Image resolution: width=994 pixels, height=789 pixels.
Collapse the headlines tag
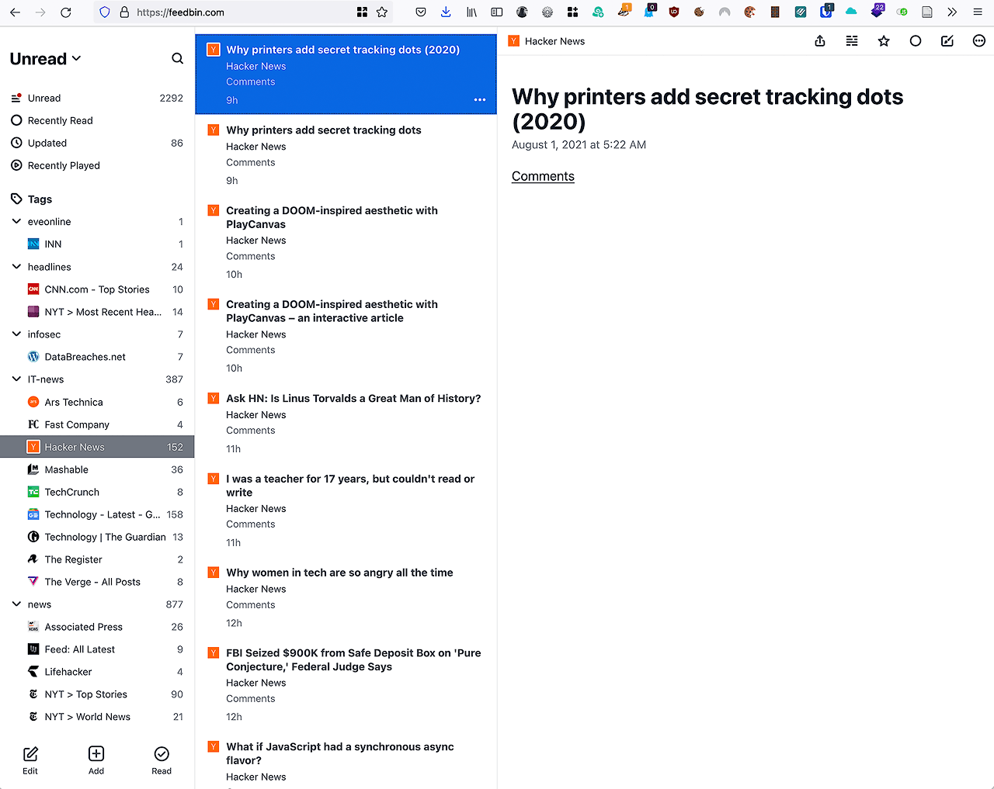(16, 267)
